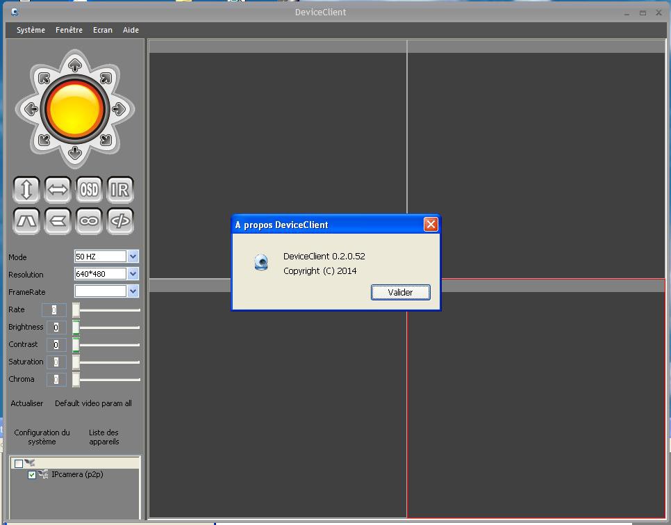Click Default video param all

pos(93,403)
